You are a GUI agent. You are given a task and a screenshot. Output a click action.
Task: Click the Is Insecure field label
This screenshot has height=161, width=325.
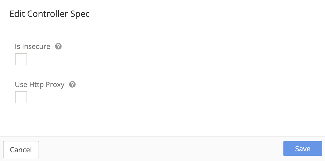click(x=33, y=47)
